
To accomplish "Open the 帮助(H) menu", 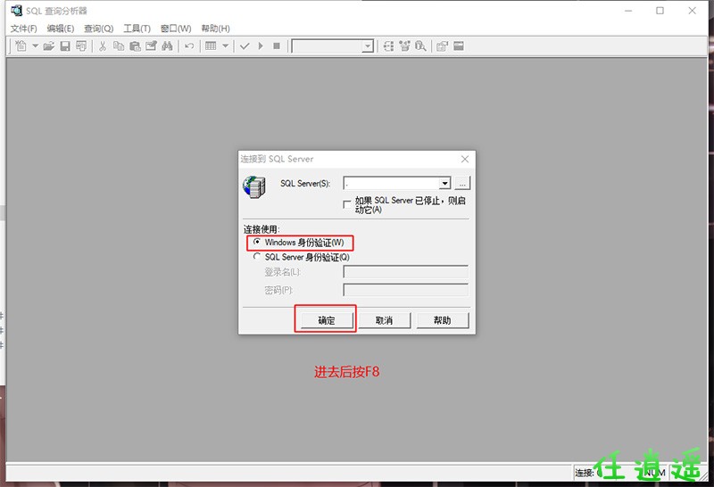I will 215,29.
